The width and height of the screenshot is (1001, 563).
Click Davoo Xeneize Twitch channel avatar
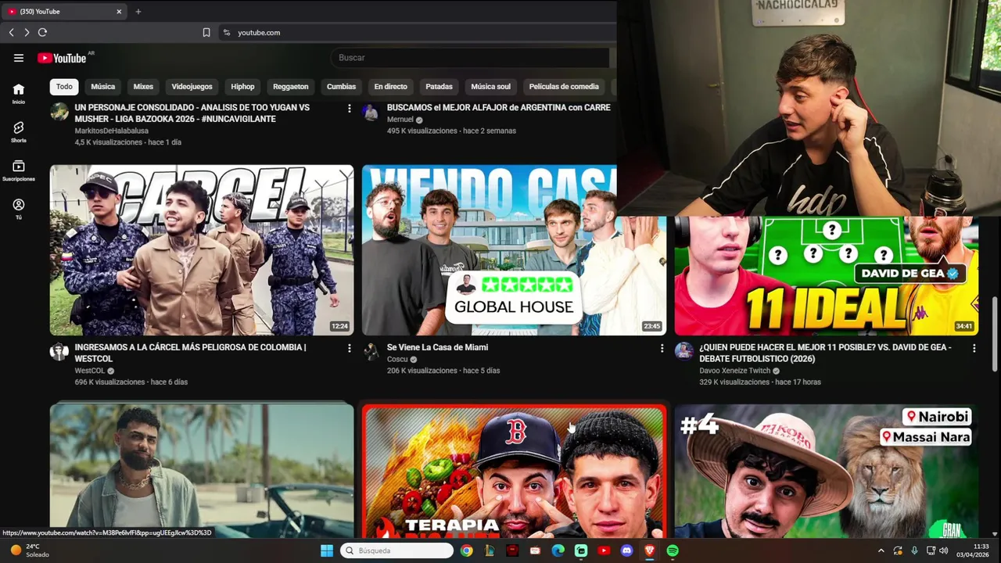(x=684, y=351)
